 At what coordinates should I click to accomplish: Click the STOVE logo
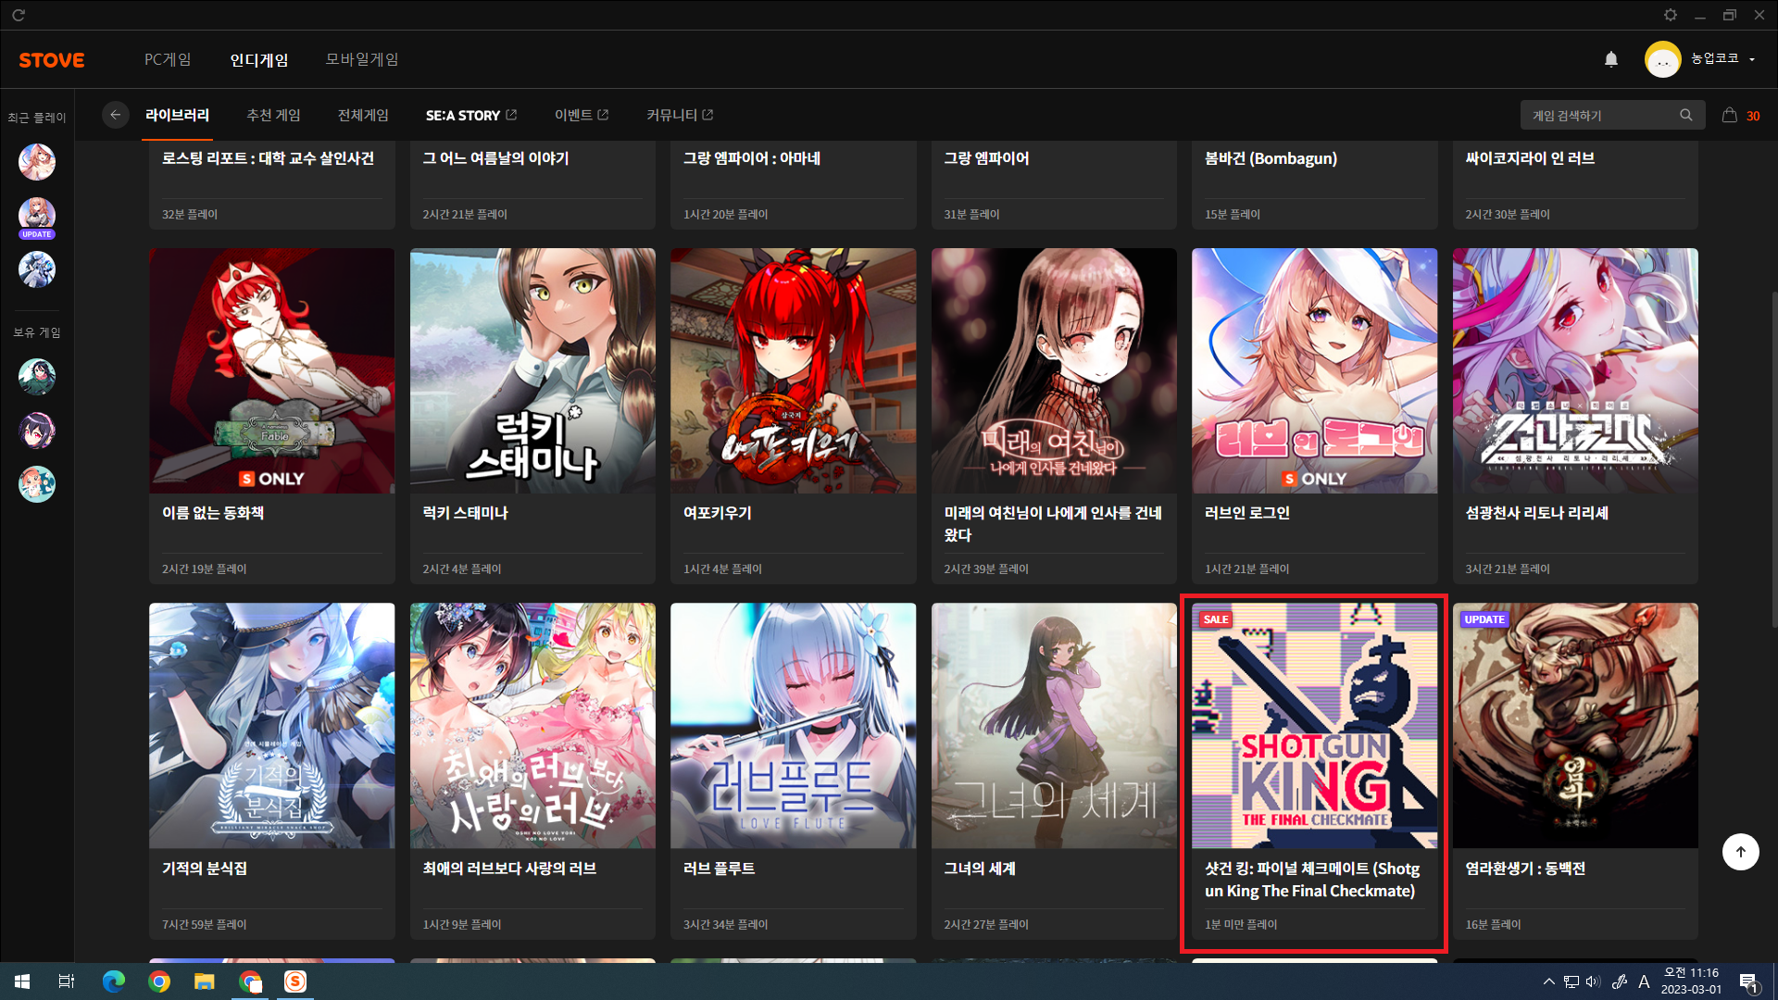coord(52,60)
